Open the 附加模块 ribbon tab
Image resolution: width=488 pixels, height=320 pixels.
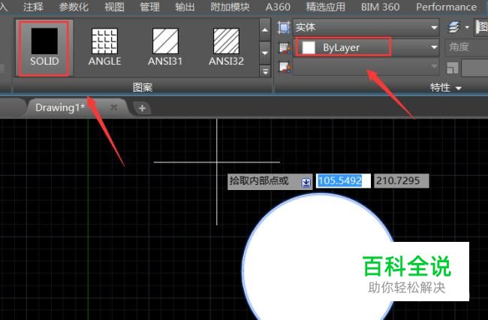[x=230, y=7]
